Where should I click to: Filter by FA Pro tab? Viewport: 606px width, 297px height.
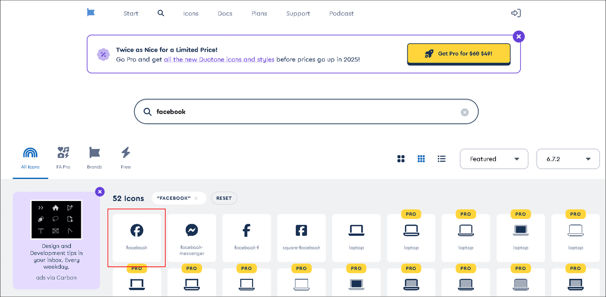63,158
